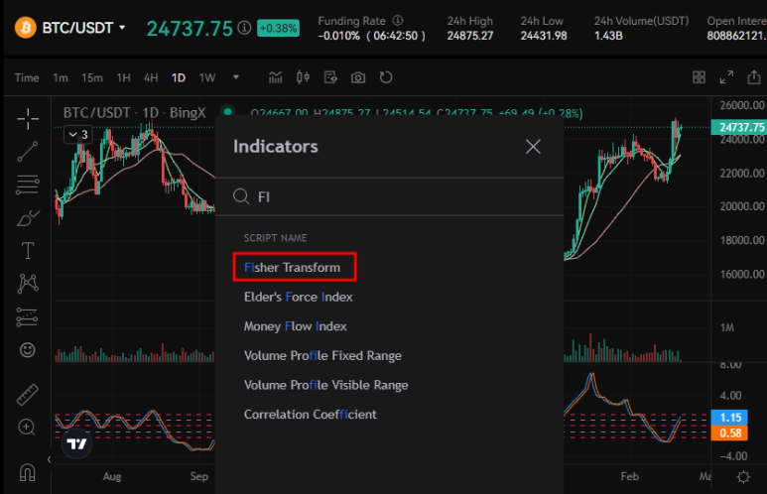The width and height of the screenshot is (767, 494).
Task: Click the 24h Low value 24431.98
Action: (544, 36)
